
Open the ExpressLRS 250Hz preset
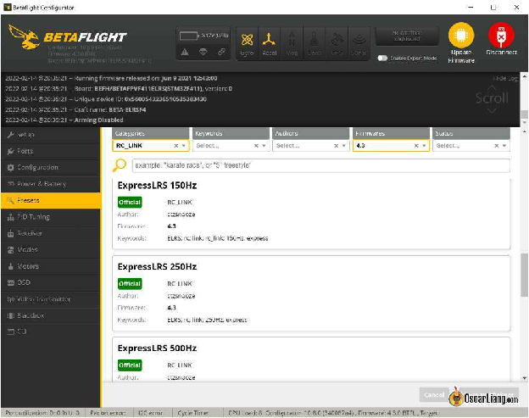coord(157,266)
